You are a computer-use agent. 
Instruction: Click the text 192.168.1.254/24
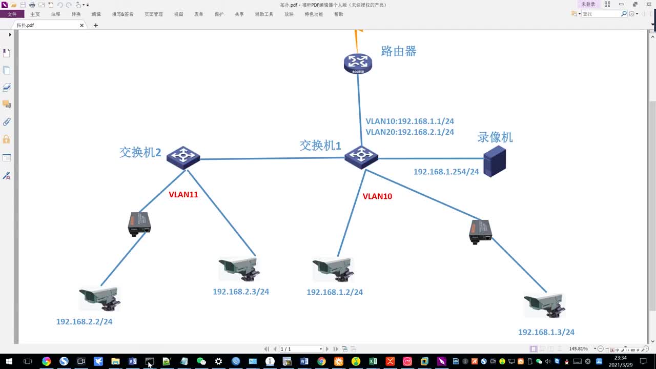point(446,172)
